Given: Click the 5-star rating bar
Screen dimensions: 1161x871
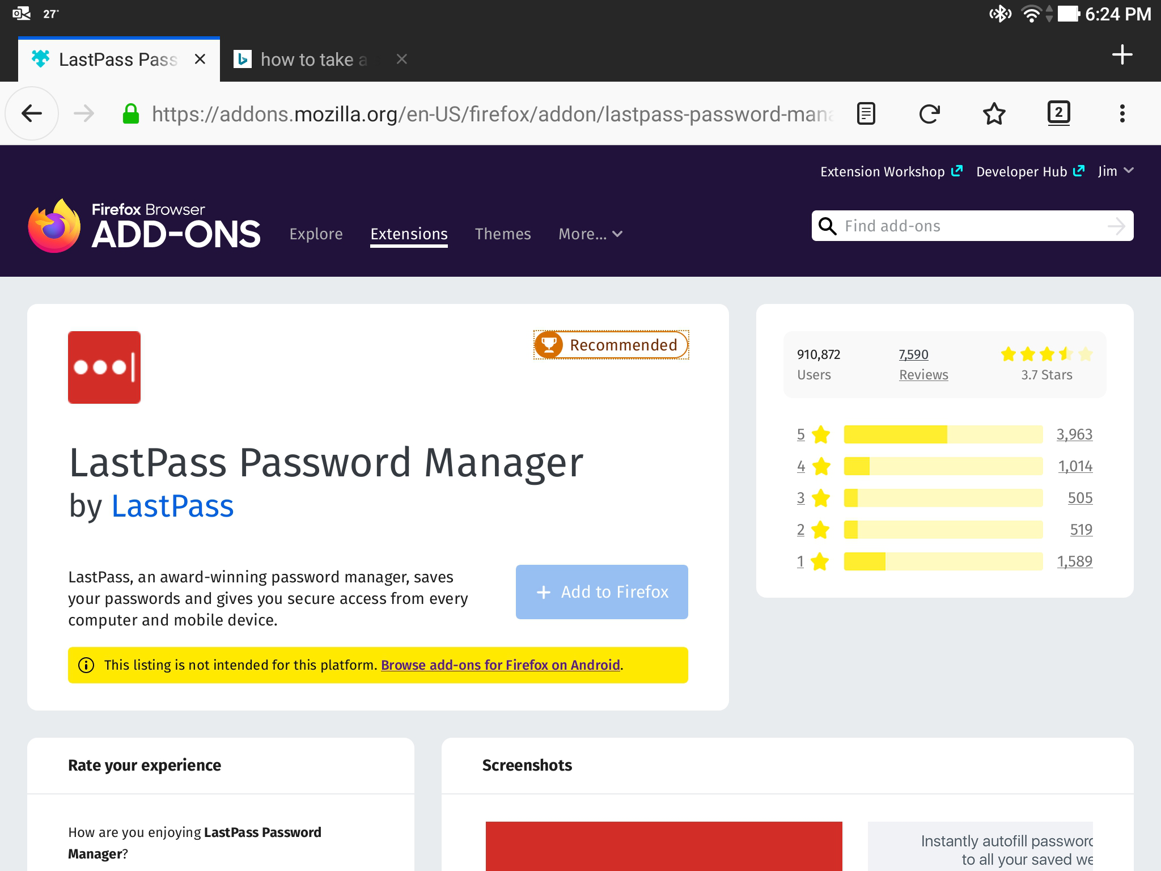Looking at the screenshot, I should pos(943,434).
